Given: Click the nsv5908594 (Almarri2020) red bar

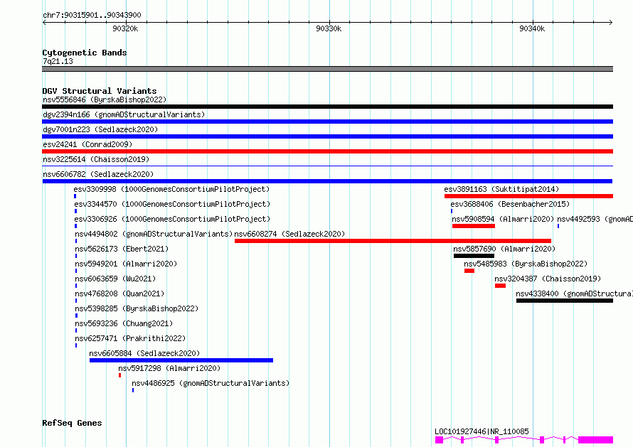Looking at the screenshot, I should pyautogui.click(x=474, y=226).
